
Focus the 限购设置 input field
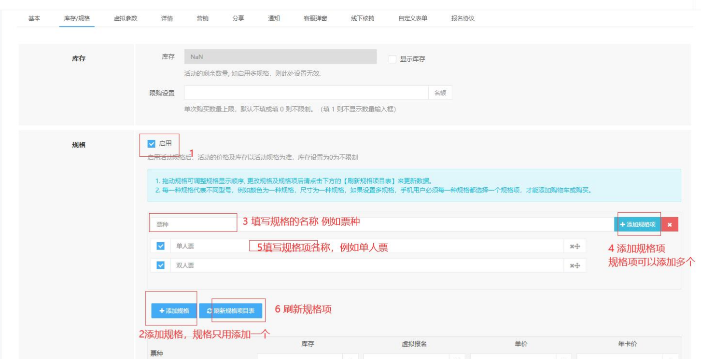coord(306,93)
